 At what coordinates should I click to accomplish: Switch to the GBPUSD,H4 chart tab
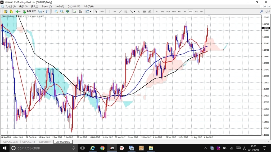pyautogui.click(x=29, y=142)
